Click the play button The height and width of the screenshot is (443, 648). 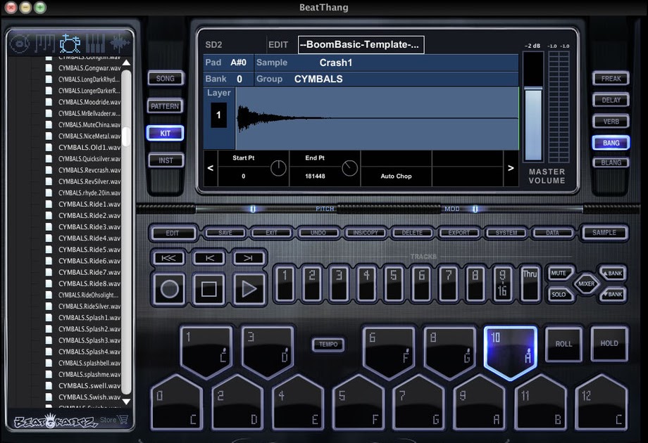249,289
